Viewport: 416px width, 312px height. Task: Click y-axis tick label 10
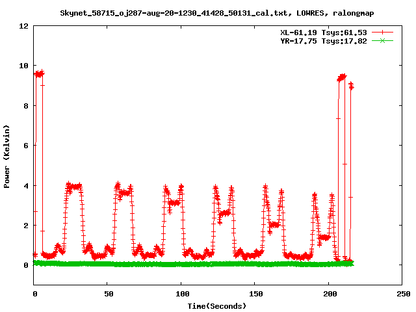click(x=23, y=66)
